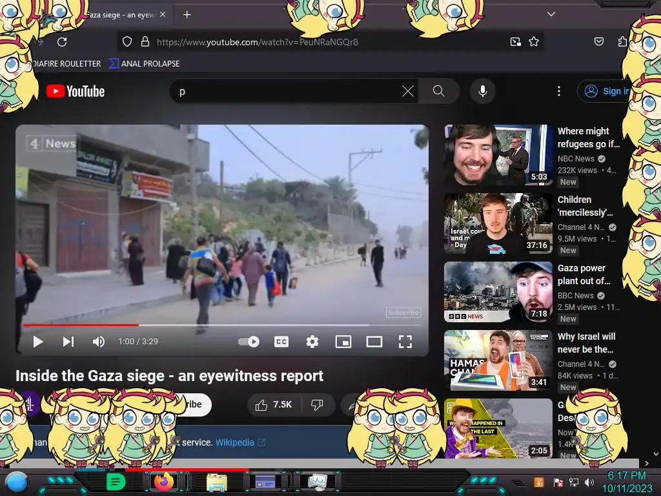Screen dimensions: 661x496
Task: Search with your voice microphone
Action: coord(483,91)
